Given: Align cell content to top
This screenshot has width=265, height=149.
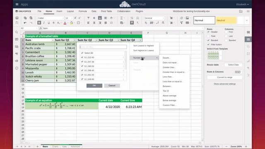Looking at the screenshot, I should point(88,18).
